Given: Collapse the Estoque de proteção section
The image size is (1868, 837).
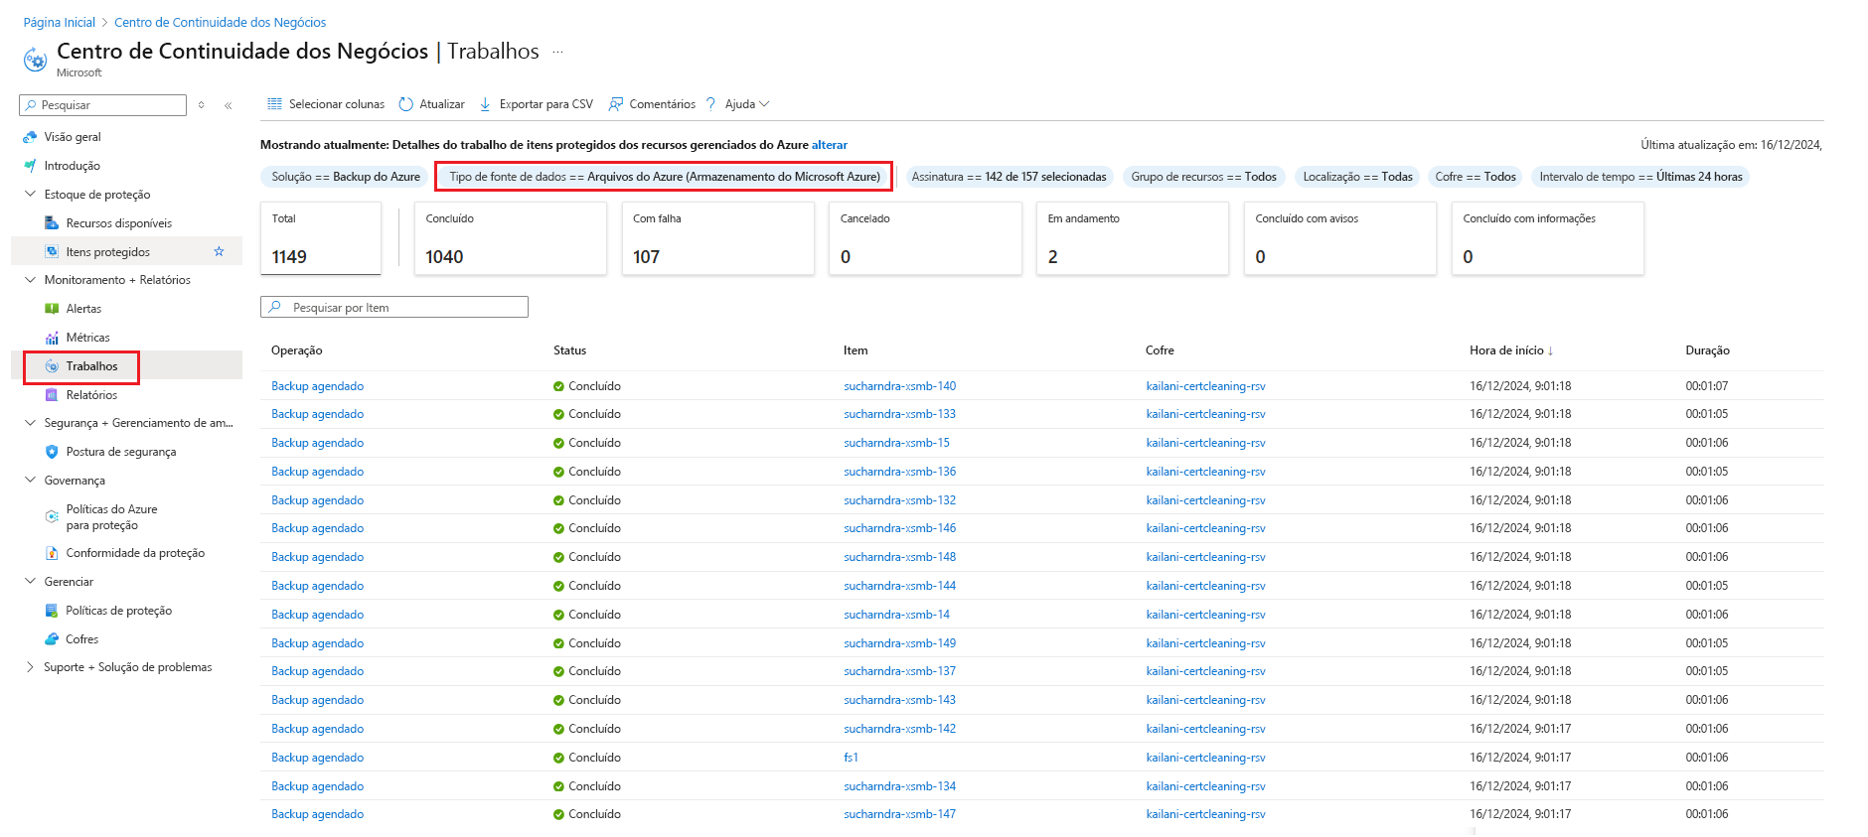Looking at the screenshot, I should [30, 195].
